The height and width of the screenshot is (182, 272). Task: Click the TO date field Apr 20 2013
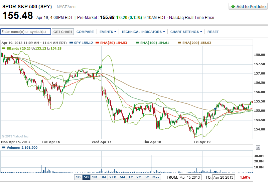pos(224,177)
